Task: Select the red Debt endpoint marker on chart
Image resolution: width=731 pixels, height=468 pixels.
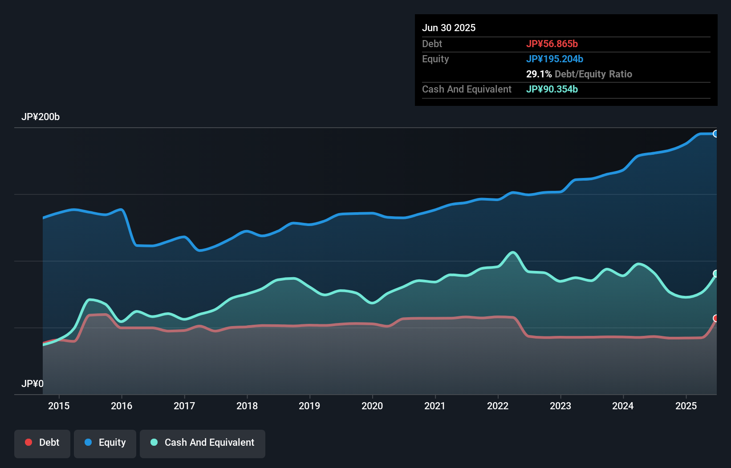Action: pyautogui.click(x=716, y=319)
